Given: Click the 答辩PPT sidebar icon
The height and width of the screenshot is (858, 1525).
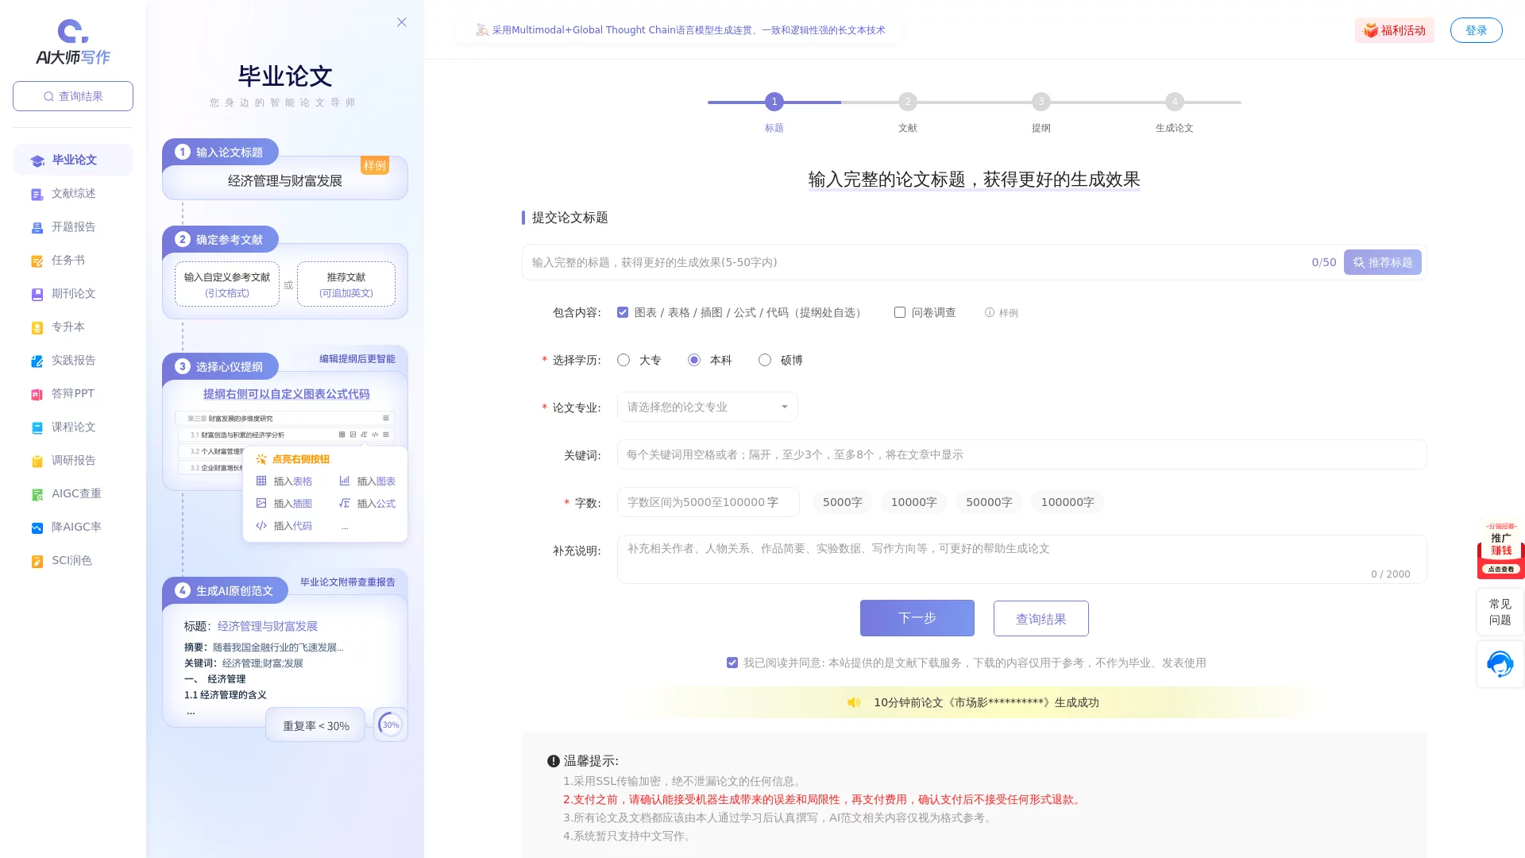Looking at the screenshot, I should click(x=37, y=395).
